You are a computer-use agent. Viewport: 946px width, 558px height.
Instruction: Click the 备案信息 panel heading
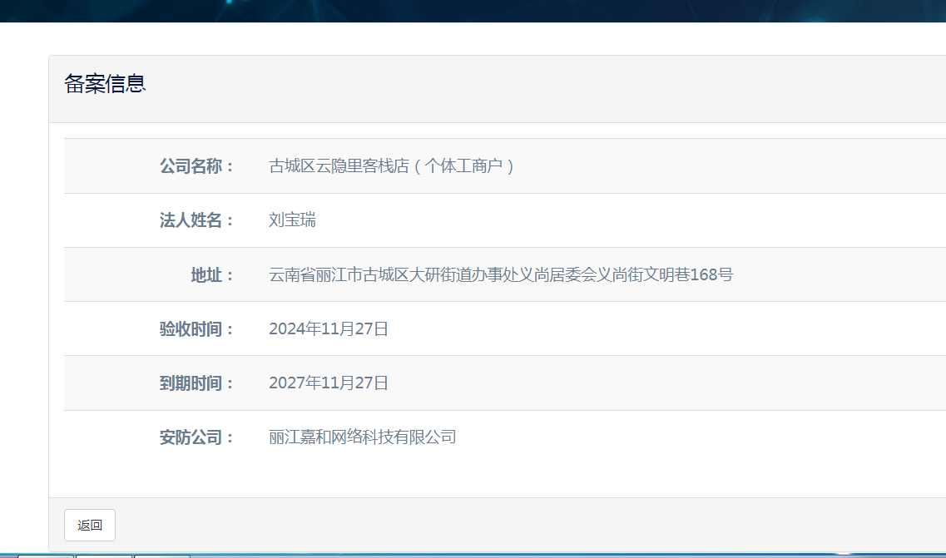pos(106,84)
